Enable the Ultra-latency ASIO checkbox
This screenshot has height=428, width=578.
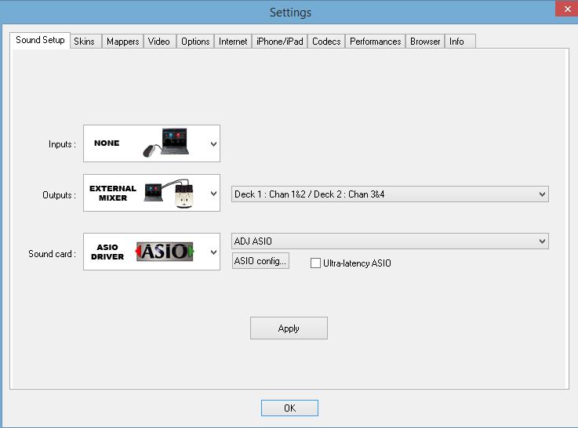tap(316, 263)
